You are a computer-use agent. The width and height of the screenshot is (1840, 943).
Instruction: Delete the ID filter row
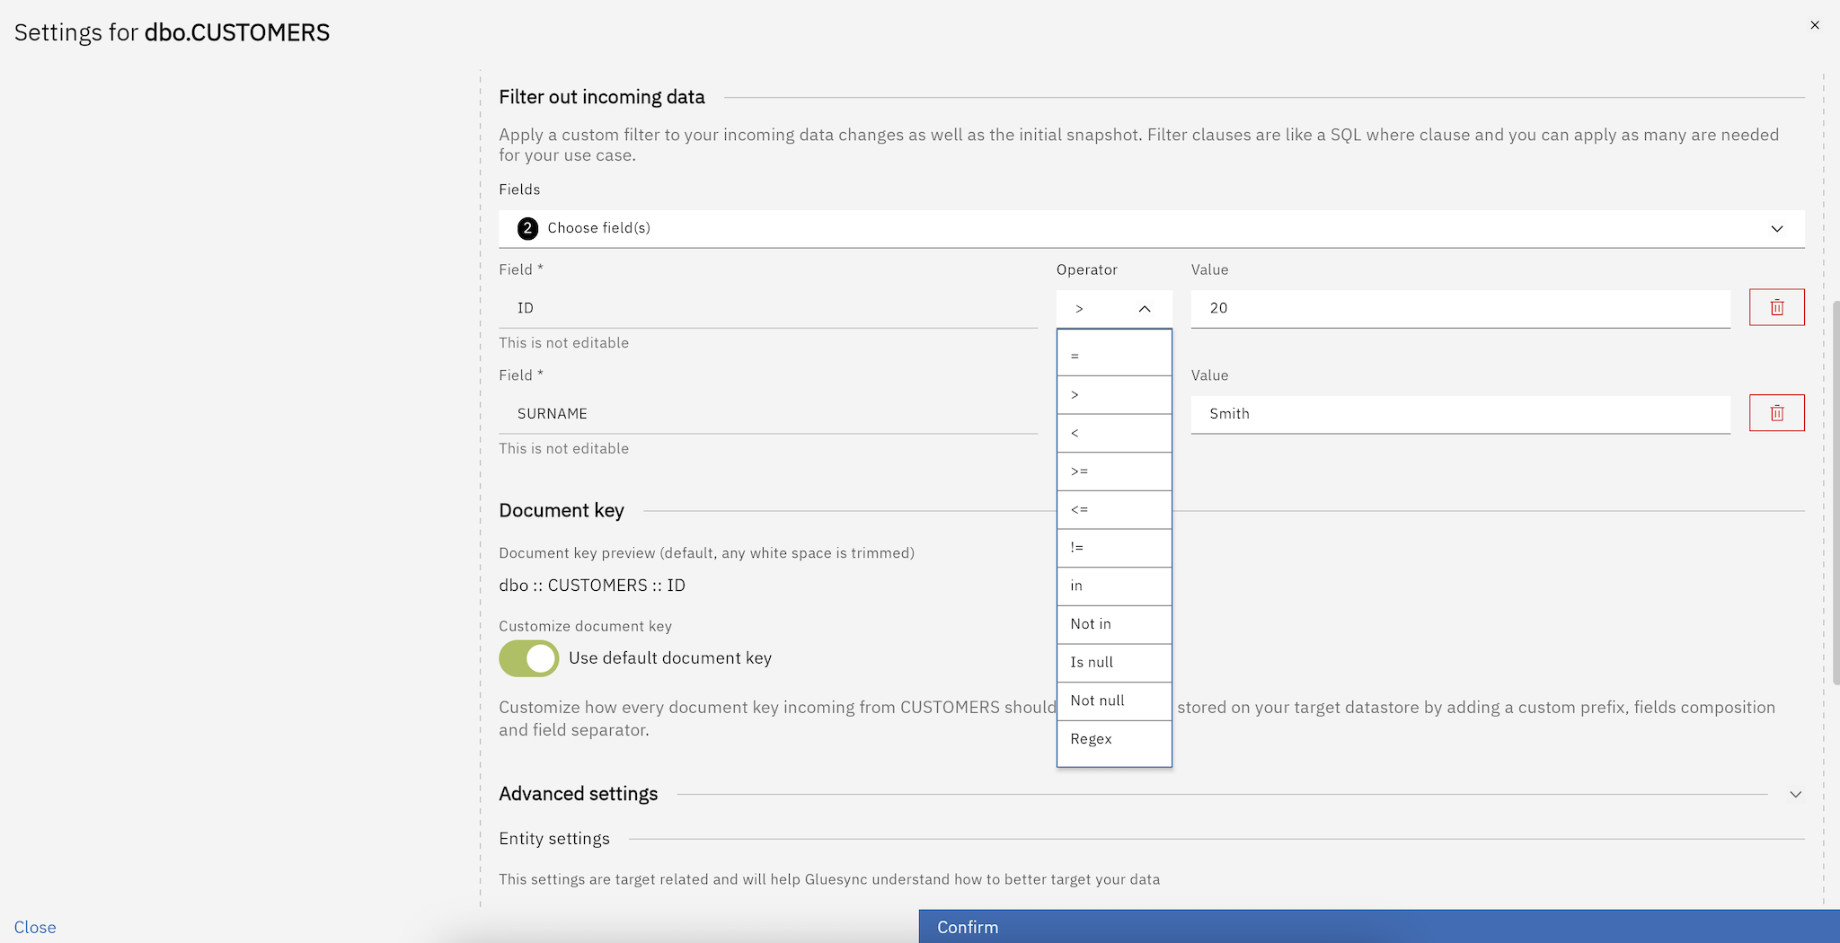click(1776, 307)
